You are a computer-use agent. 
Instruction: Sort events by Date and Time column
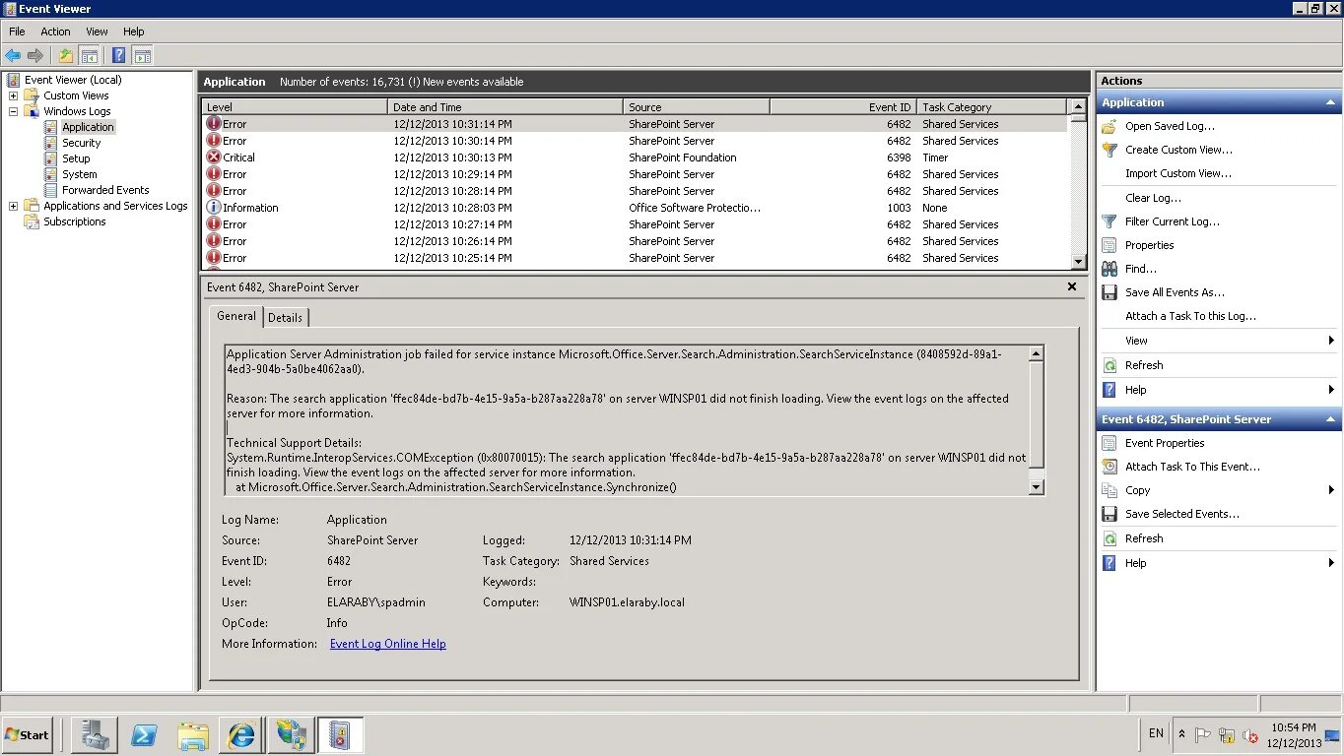[505, 106]
